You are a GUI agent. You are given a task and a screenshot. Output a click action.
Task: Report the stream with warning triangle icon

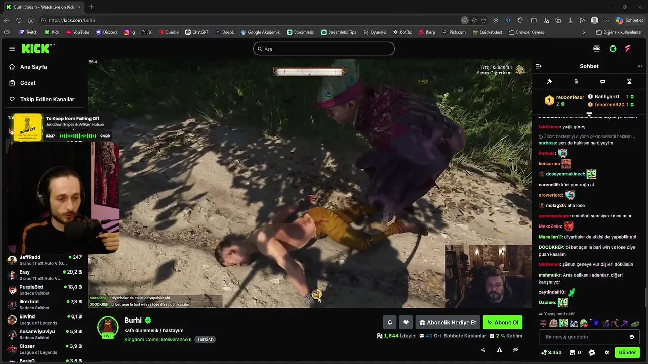pyautogui.click(x=500, y=350)
